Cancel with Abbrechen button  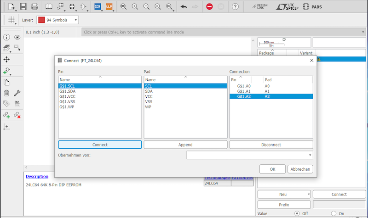300,169
